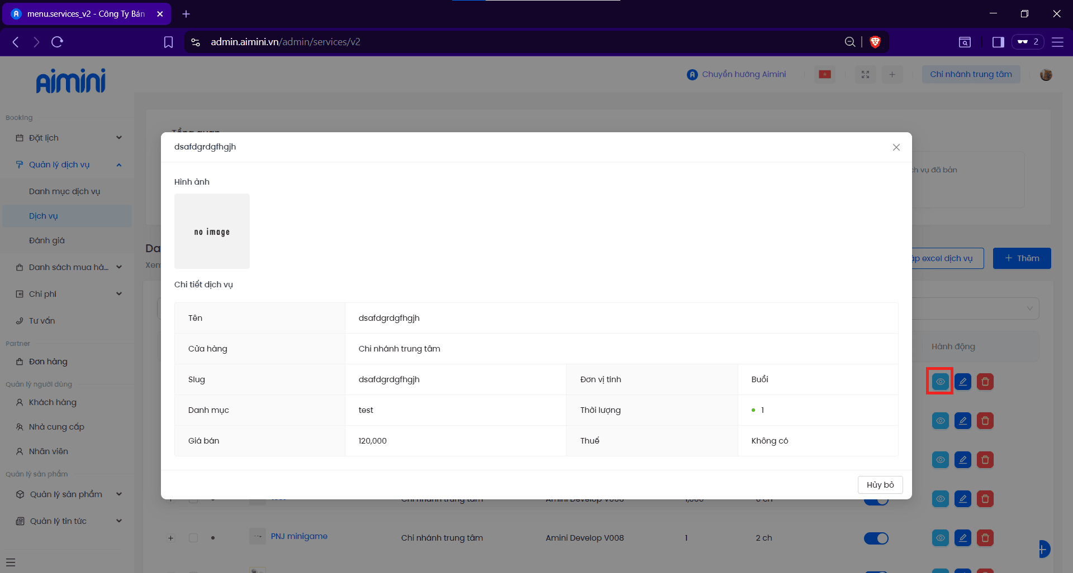Open the browser sidebar panel icon
This screenshot has height=573, width=1073.
click(998, 42)
